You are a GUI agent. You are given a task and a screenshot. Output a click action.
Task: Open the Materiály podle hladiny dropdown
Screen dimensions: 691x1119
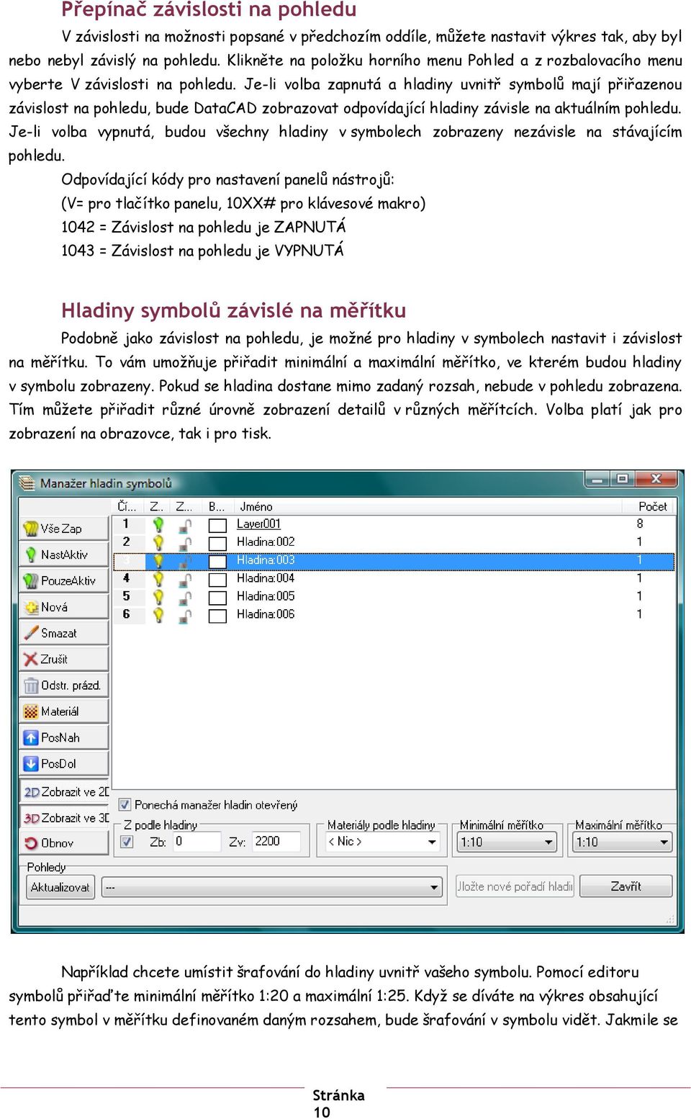point(381,841)
